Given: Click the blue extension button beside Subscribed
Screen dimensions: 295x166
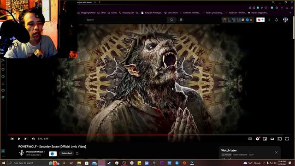Looking at the screenshot, I should coord(53,154).
